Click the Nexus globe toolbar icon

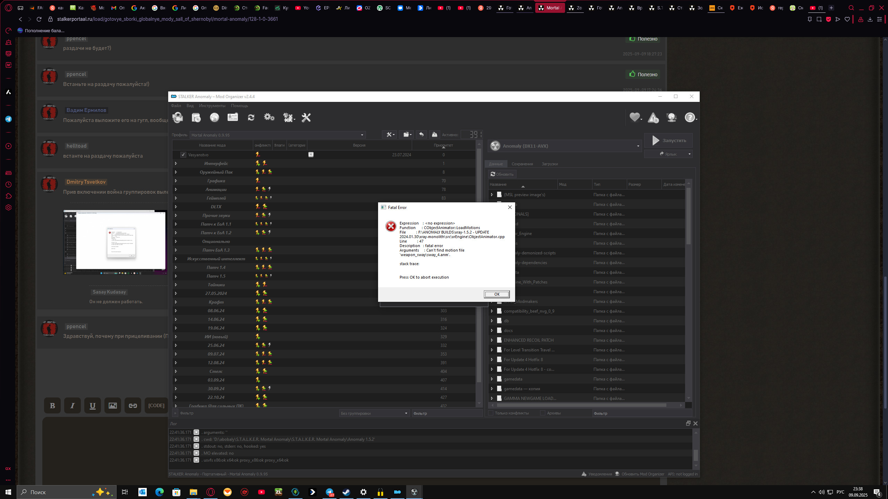click(215, 118)
